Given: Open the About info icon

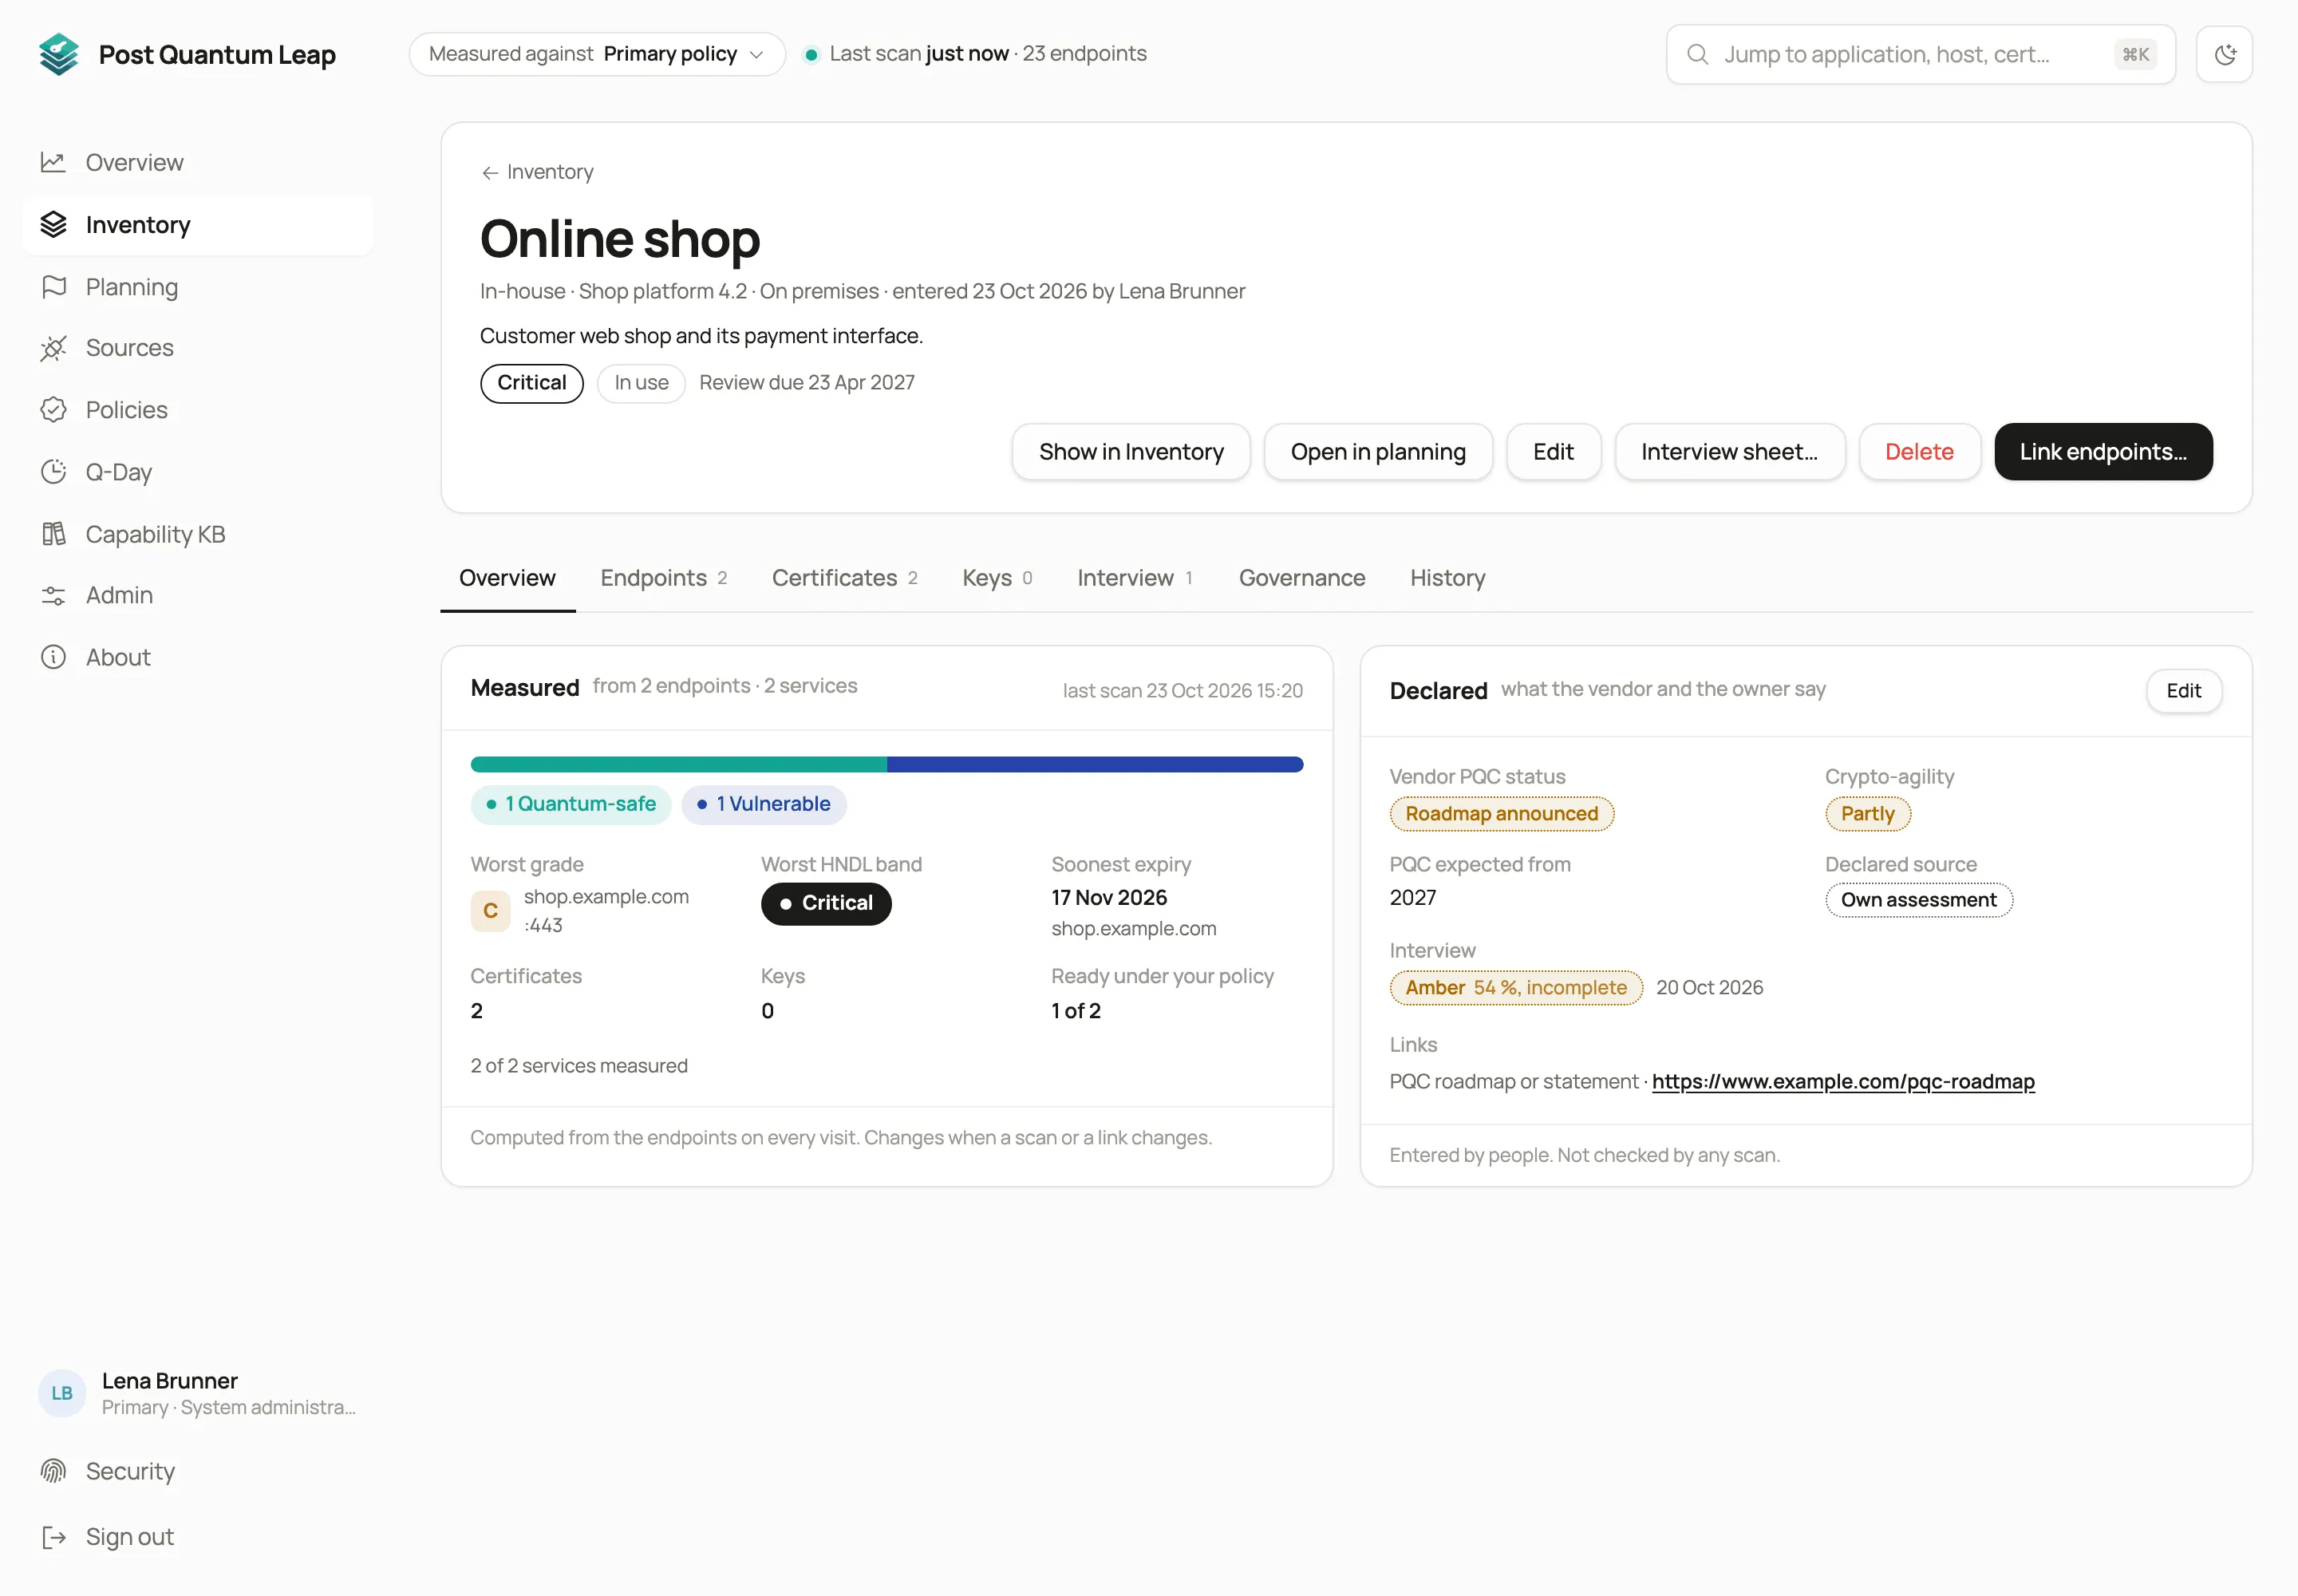Looking at the screenshot, I should [x=53, y=657].
